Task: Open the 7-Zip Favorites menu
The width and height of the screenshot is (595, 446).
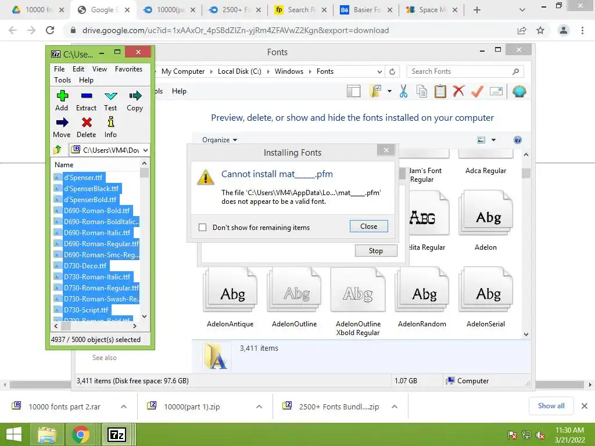Action: pyautogui.click(x=128, y=69)
